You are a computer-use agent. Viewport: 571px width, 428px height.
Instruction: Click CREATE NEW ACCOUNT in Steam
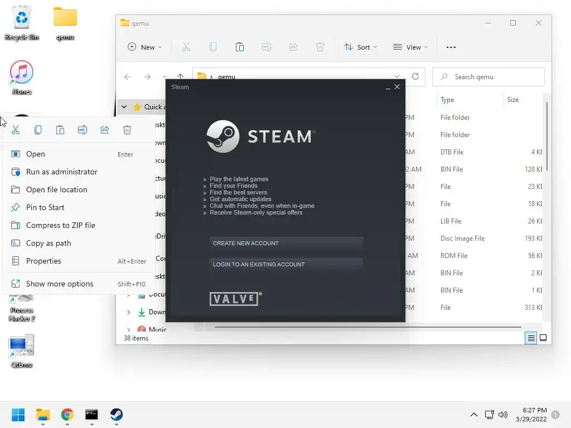pos(286,243)
